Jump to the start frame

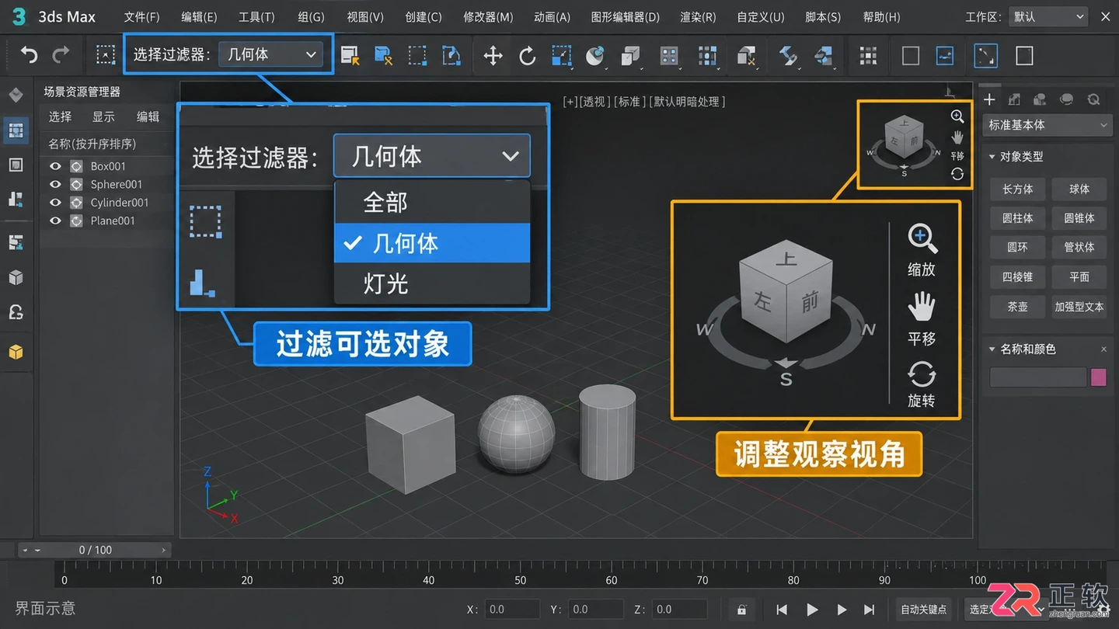click(x=782, y=610)
